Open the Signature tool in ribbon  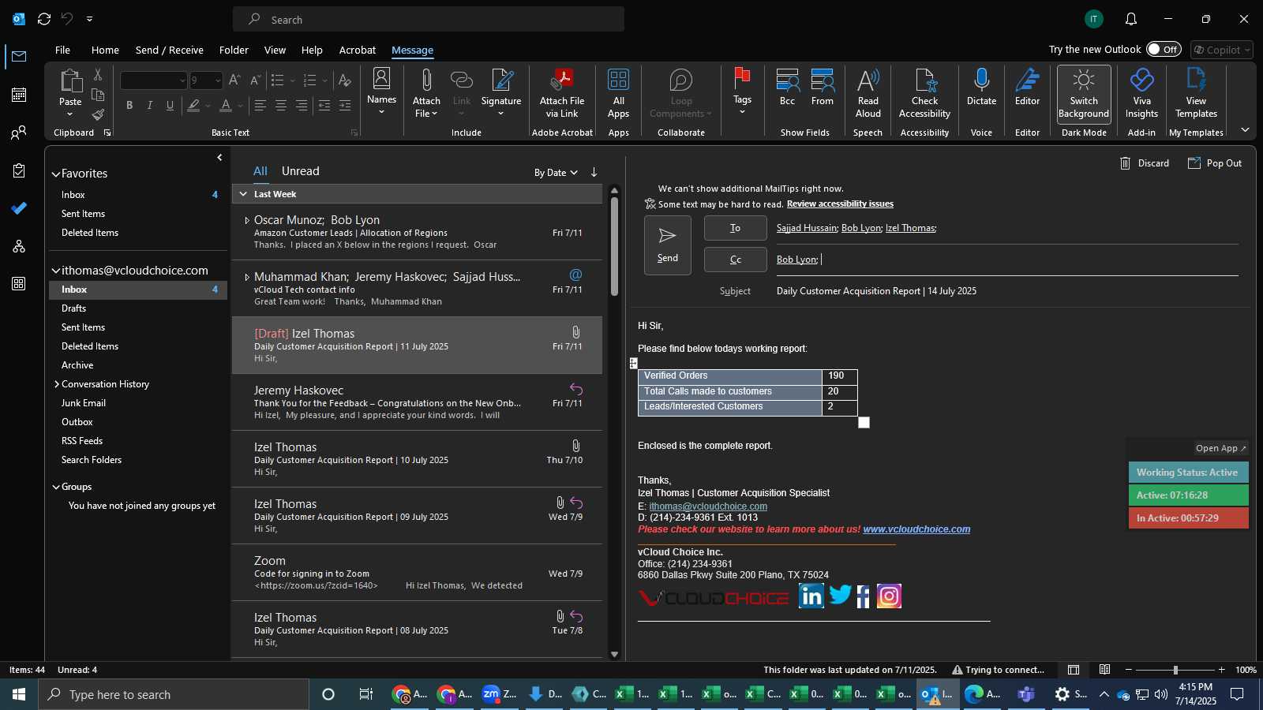click(x=501, y=92)
